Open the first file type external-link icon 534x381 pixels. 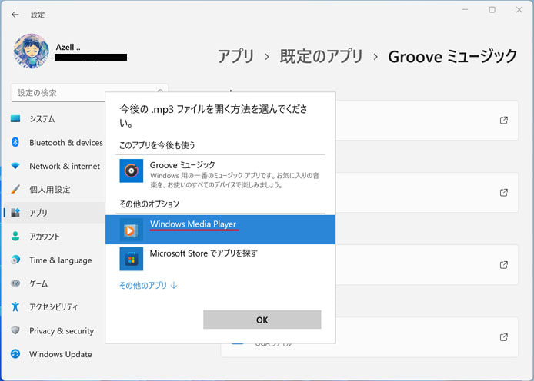tap(504, 121)
